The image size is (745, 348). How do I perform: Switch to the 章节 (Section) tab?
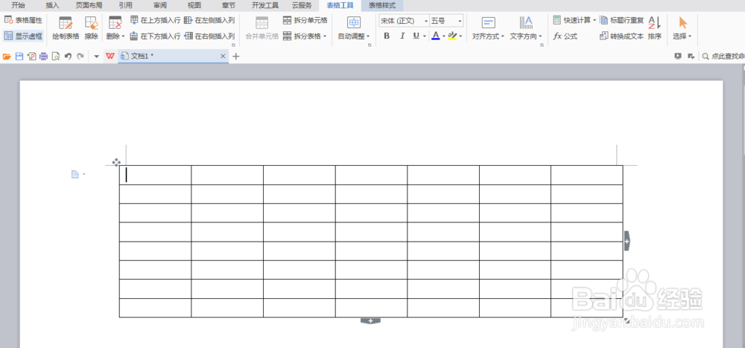click(229, 6)
